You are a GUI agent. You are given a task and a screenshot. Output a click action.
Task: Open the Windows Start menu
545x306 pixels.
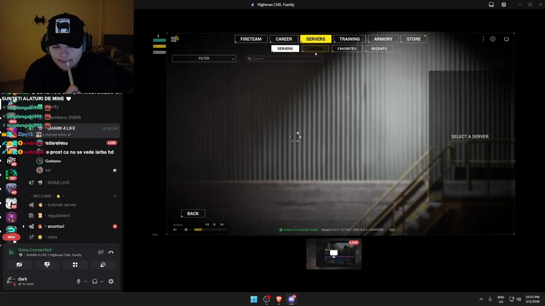254,299
